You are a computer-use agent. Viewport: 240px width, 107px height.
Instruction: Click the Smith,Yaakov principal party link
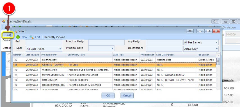pos(49,60)
